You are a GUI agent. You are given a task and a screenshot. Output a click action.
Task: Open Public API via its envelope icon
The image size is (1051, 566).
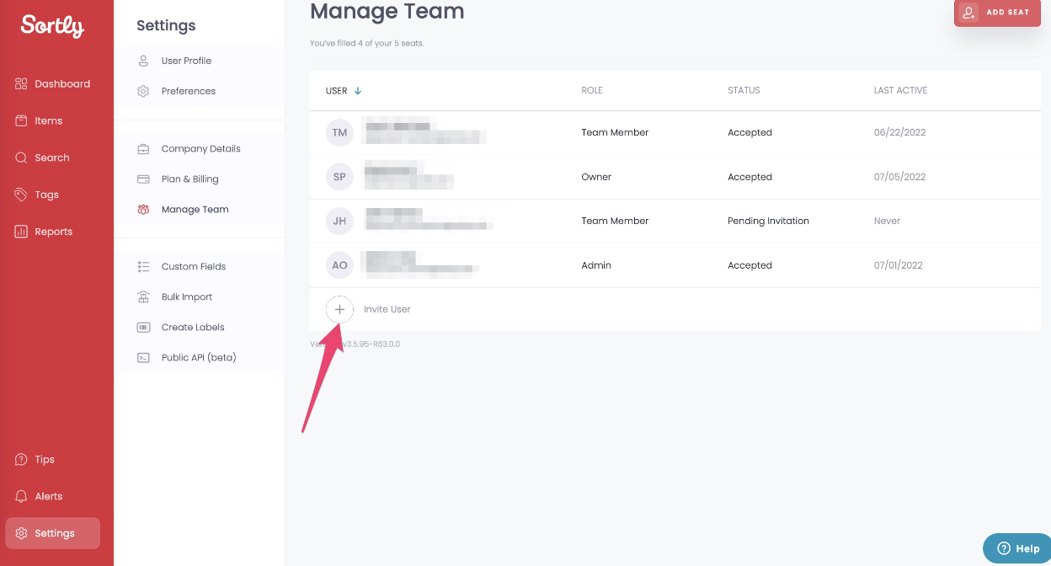(x=144, y=357)
